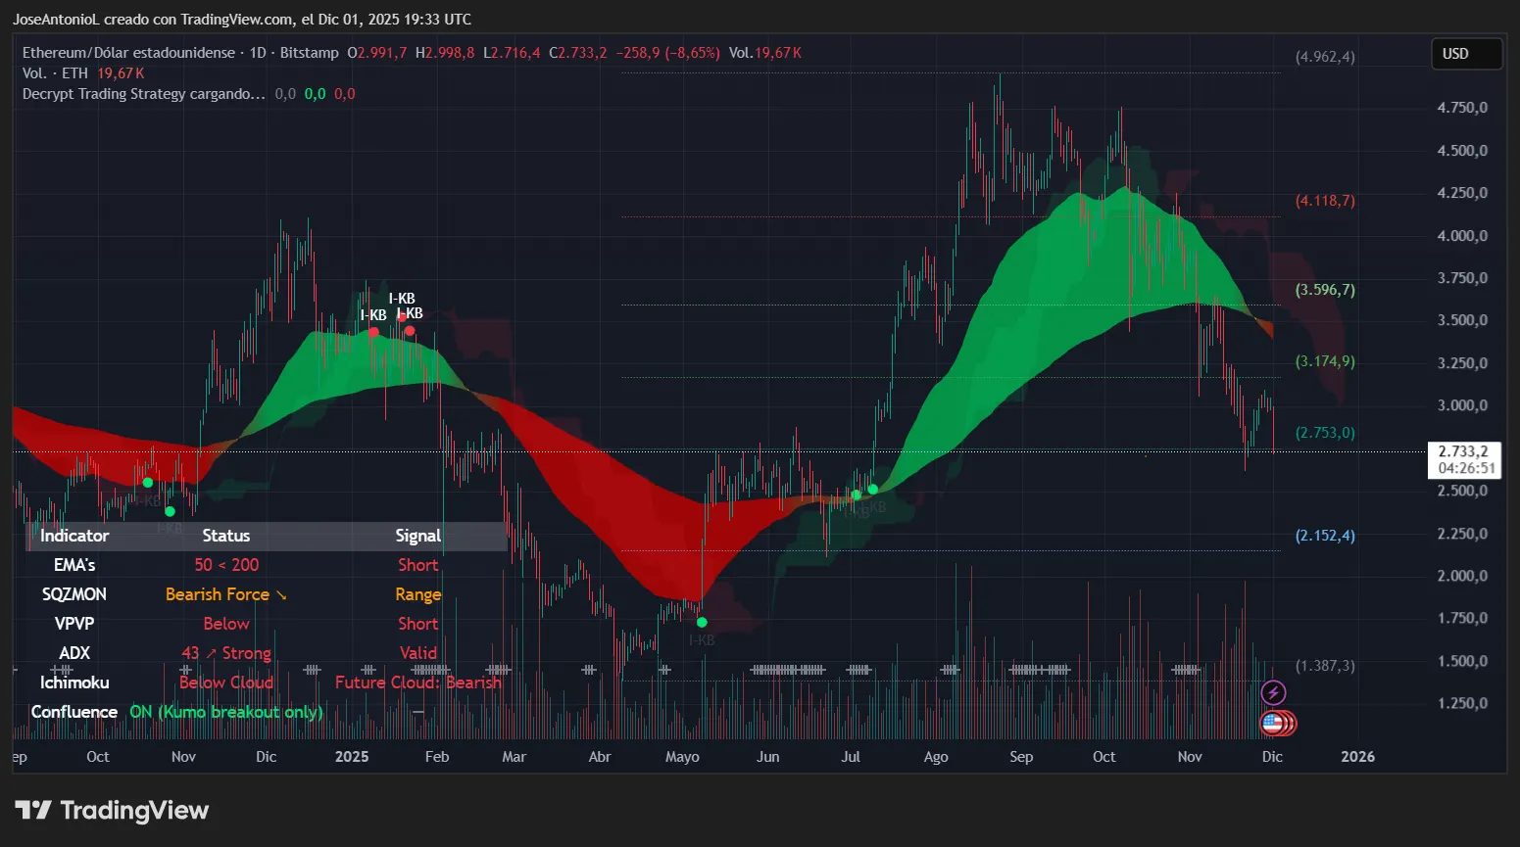Click the purple lightning quick-action icon
Viewport: 1520px width, 847px height.
coord(1273,692)
